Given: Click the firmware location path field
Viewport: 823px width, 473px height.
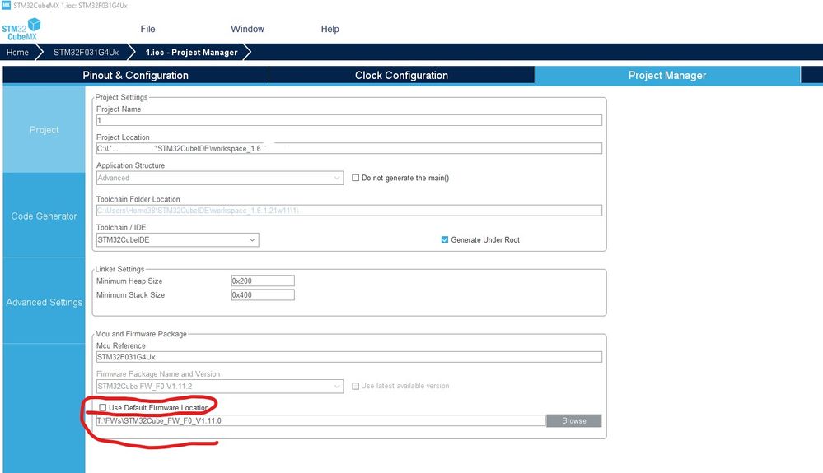Looking at the screenshot, I should (x=320, y=420).
